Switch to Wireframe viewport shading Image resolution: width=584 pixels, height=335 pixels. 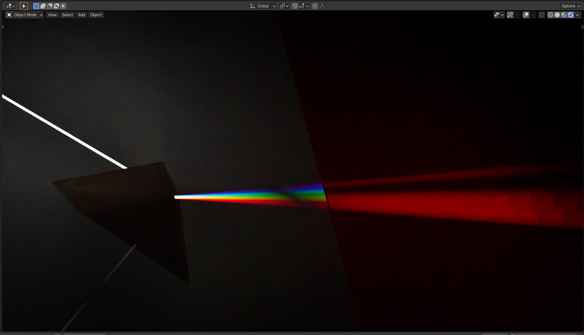(x=551, y=15)
